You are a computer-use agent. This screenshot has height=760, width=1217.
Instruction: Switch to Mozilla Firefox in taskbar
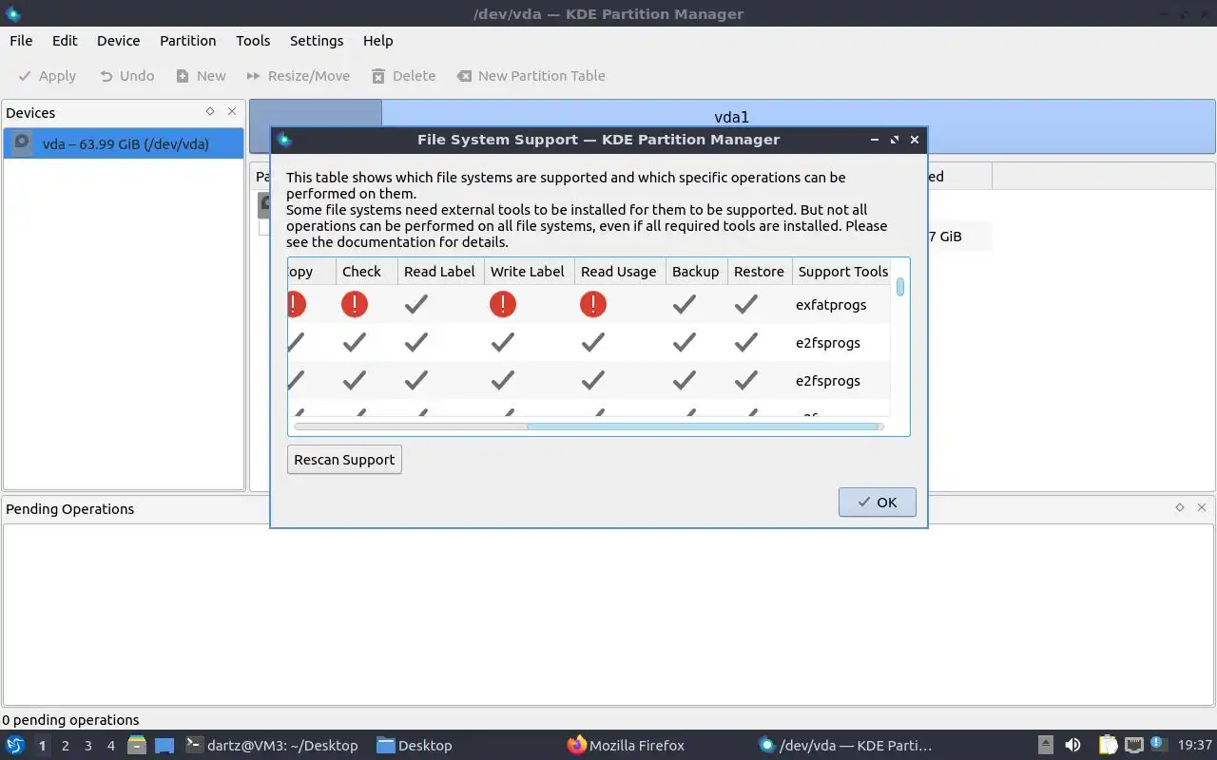(626, 746)
